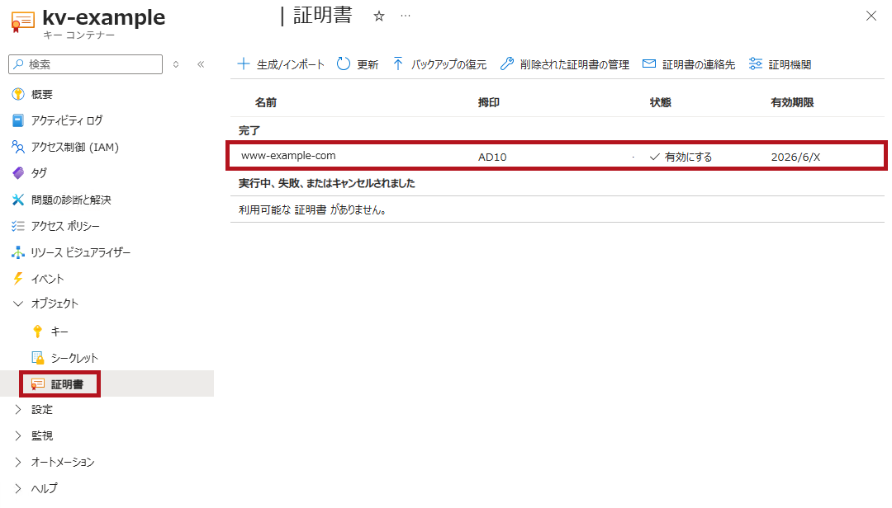Viewport: 892px width, 508px height.
Task: Collapse the sidebar with double chevron
Action: 201,64
